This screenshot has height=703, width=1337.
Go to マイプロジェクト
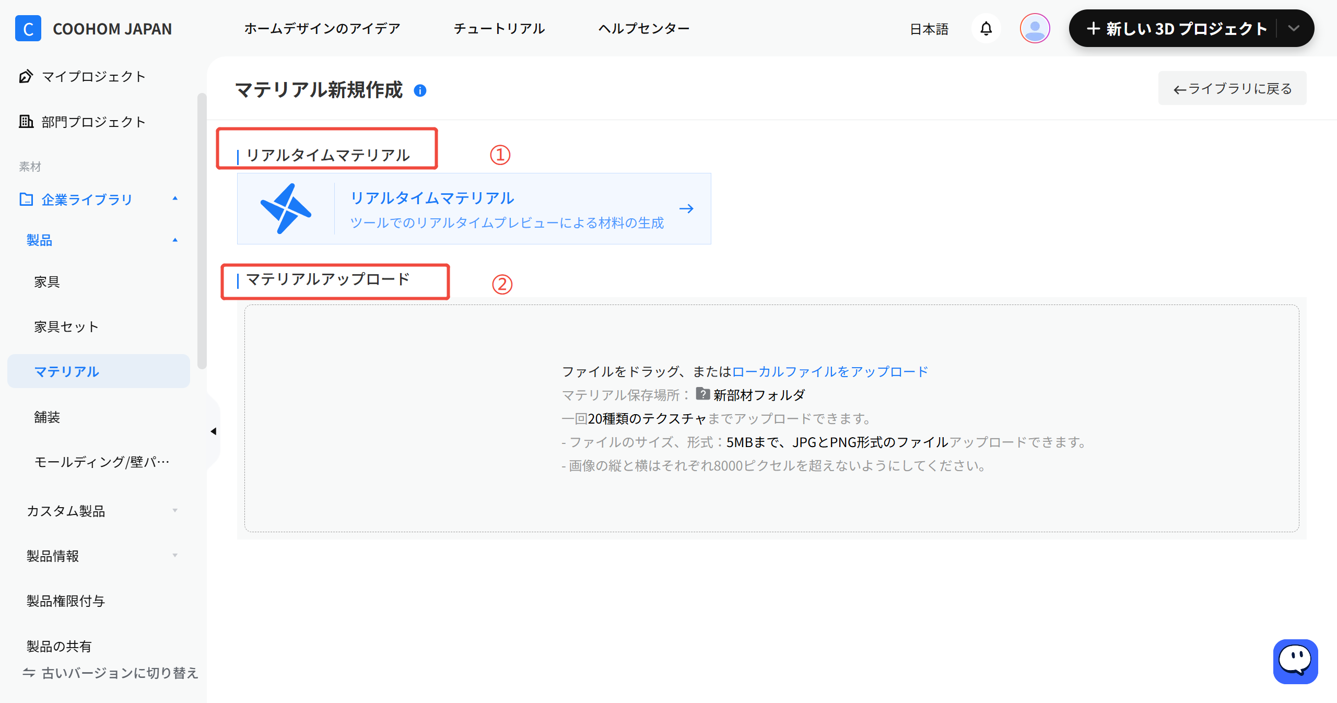(x=94, y=76)
